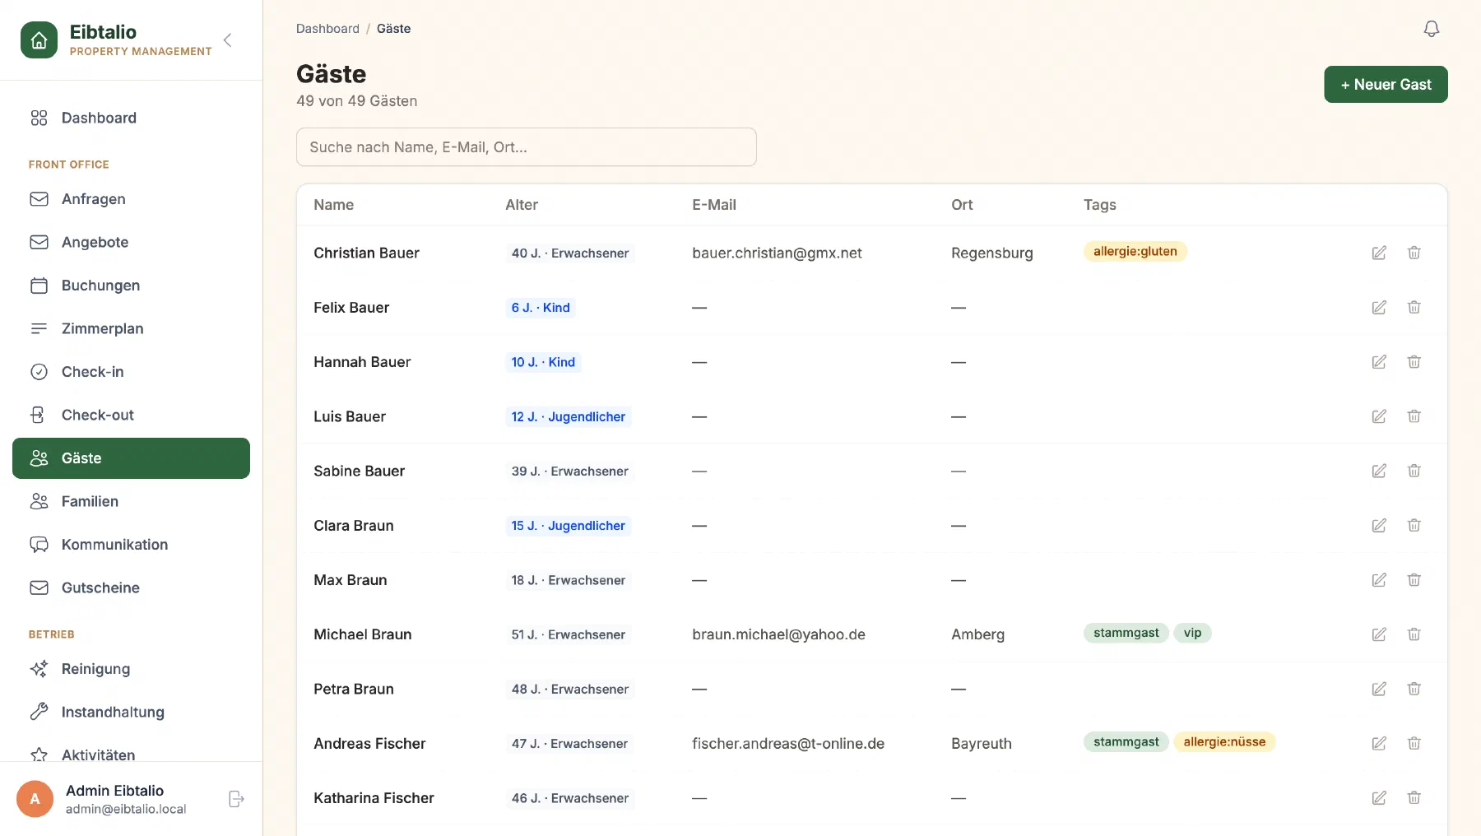
Task: Open Reinigung sidebar item
Action: (131, 669)
